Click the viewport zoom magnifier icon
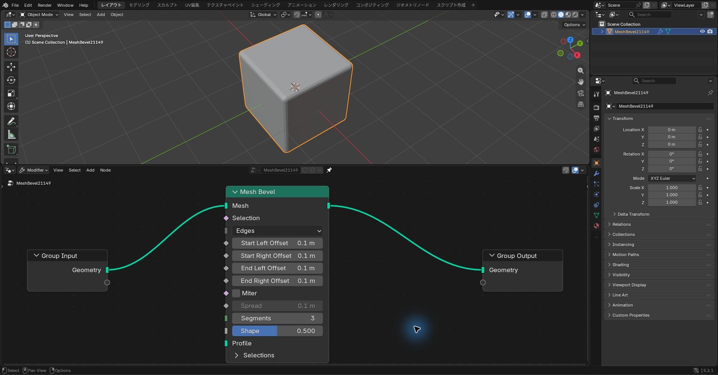The height and width of the screenshot is (375, 718). pos(580,71)
